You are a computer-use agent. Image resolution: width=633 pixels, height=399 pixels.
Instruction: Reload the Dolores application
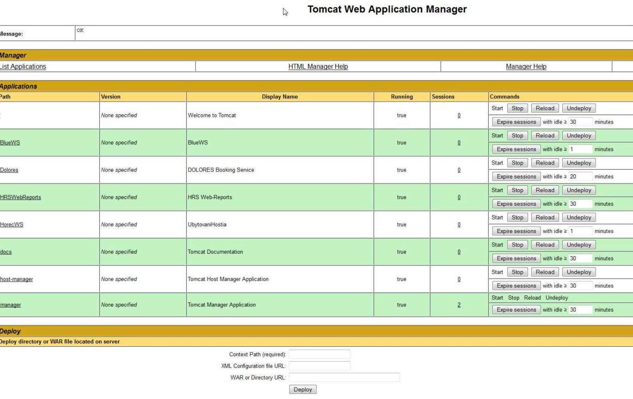545,163
